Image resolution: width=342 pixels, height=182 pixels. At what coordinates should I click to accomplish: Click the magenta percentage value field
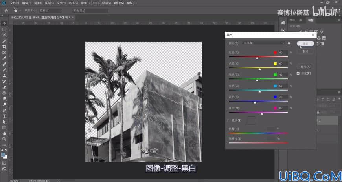(x=283, y=108)
